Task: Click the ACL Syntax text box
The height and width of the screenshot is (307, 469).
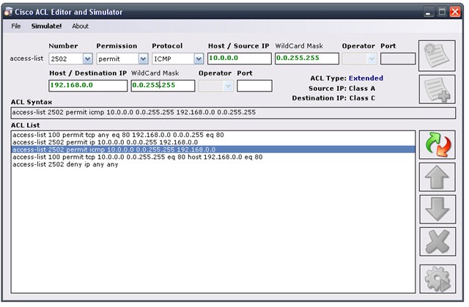Action: click(233, 113)
